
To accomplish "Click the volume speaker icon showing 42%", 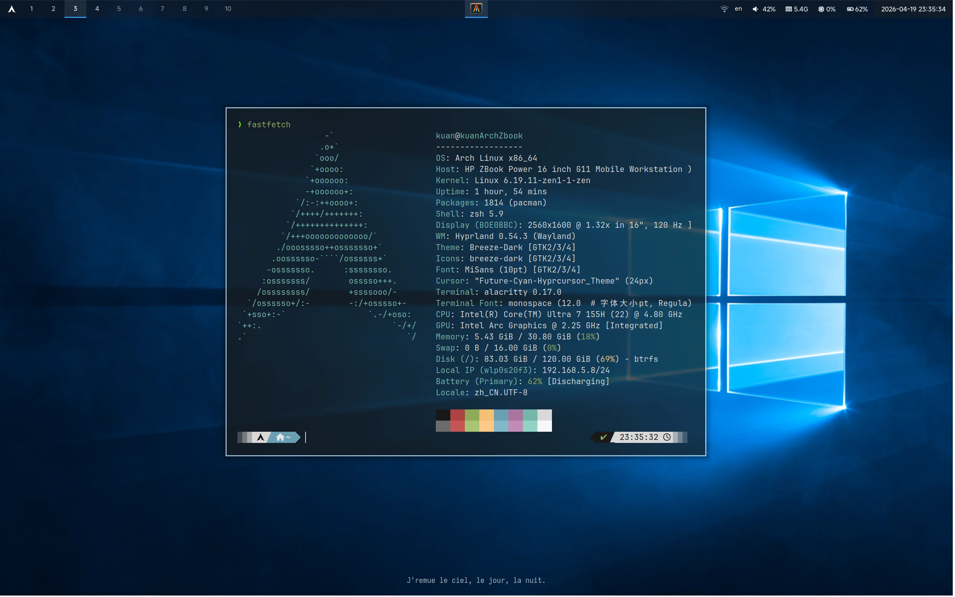I will point(756,9).
